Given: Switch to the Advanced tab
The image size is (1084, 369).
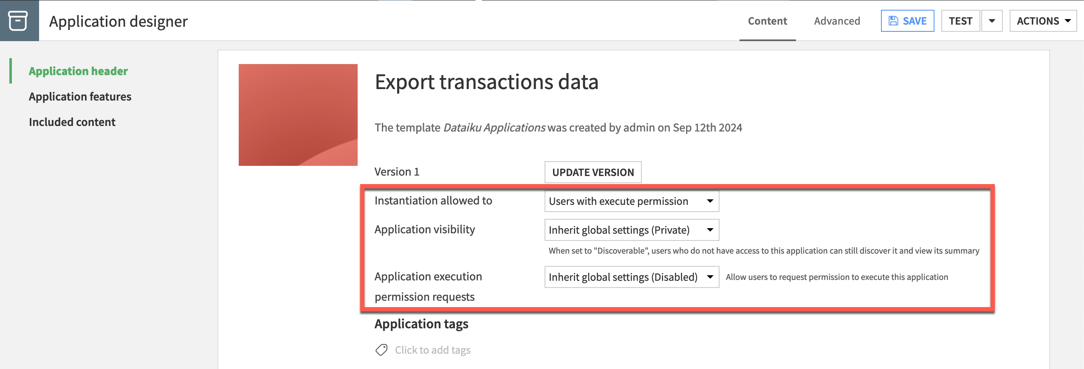Looking at the screenshot, I should tap(837, 21).
